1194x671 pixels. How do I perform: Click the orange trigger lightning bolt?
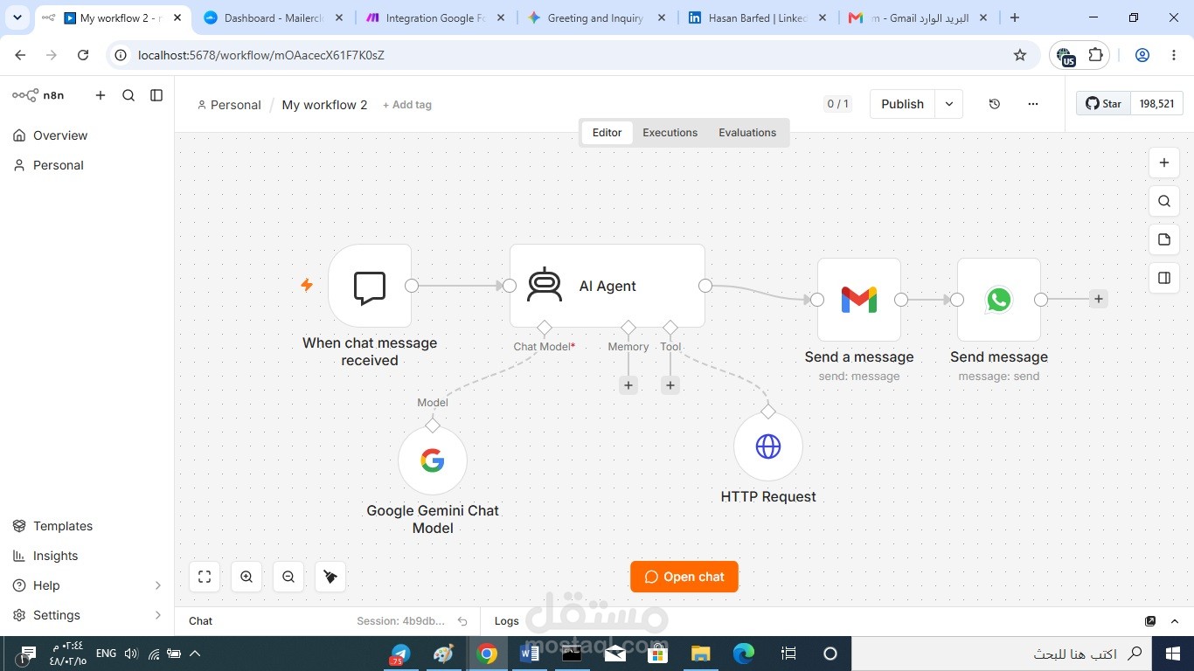tap(307, 285)
